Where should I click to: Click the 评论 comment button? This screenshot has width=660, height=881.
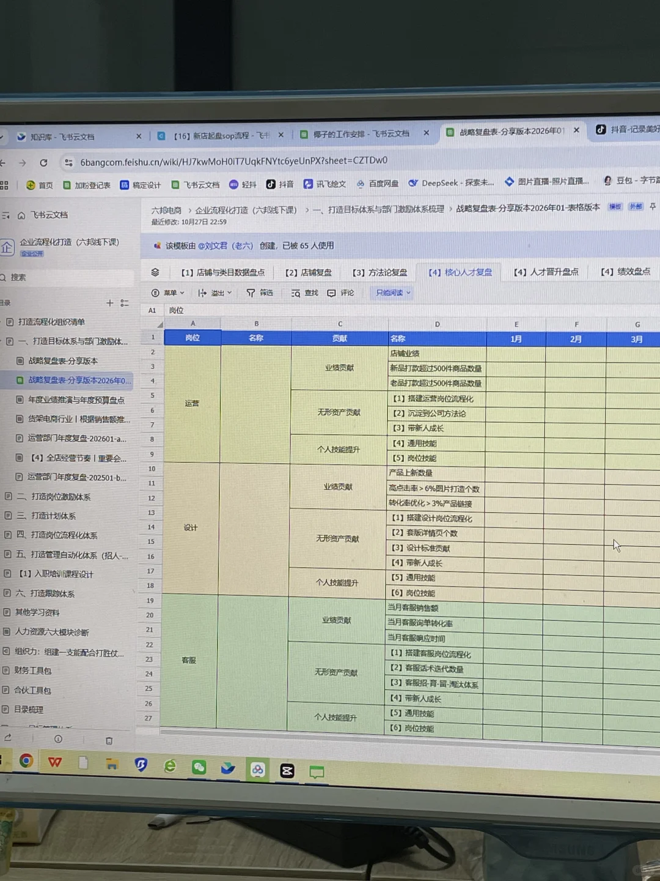341,293
